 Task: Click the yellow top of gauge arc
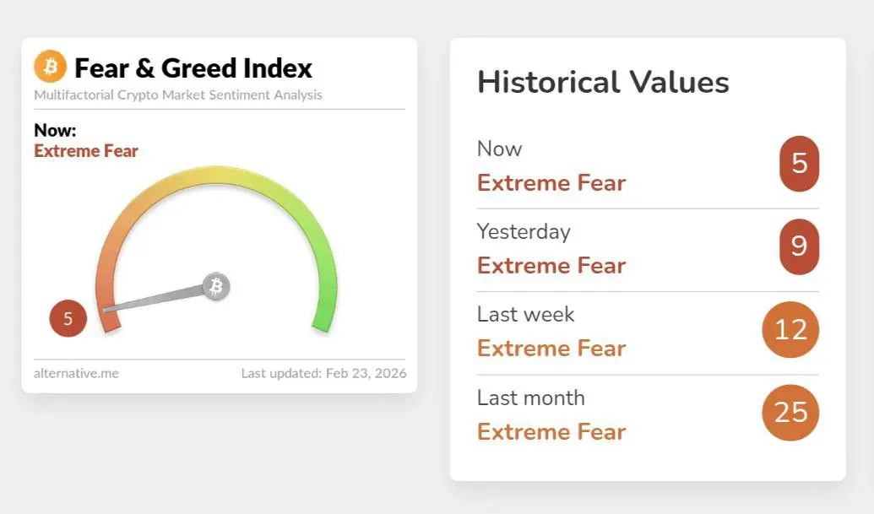click(216, 175)
